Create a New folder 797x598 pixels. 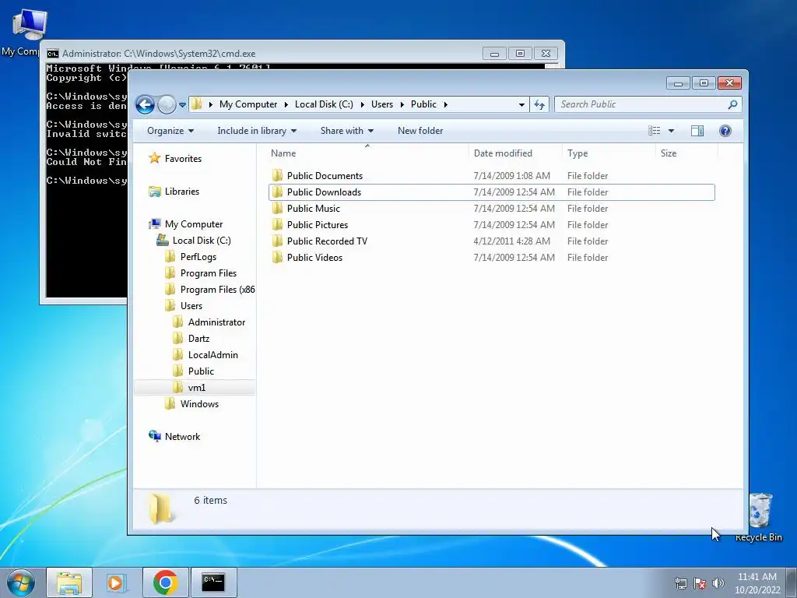click(x=420, y=131)
